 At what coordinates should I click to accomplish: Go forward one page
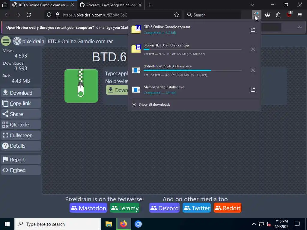pos(18,15)
